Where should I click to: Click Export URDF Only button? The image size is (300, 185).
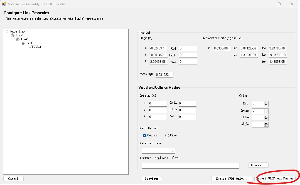pyautogui.click(x=232, y=179)
